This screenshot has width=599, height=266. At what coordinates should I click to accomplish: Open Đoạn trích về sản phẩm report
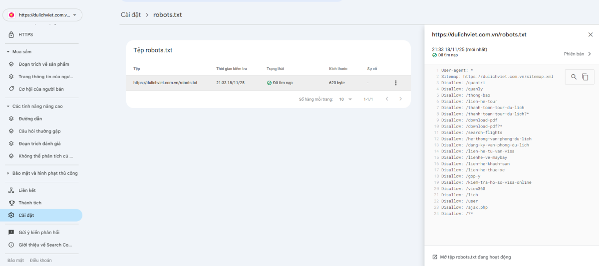(44, 64)
